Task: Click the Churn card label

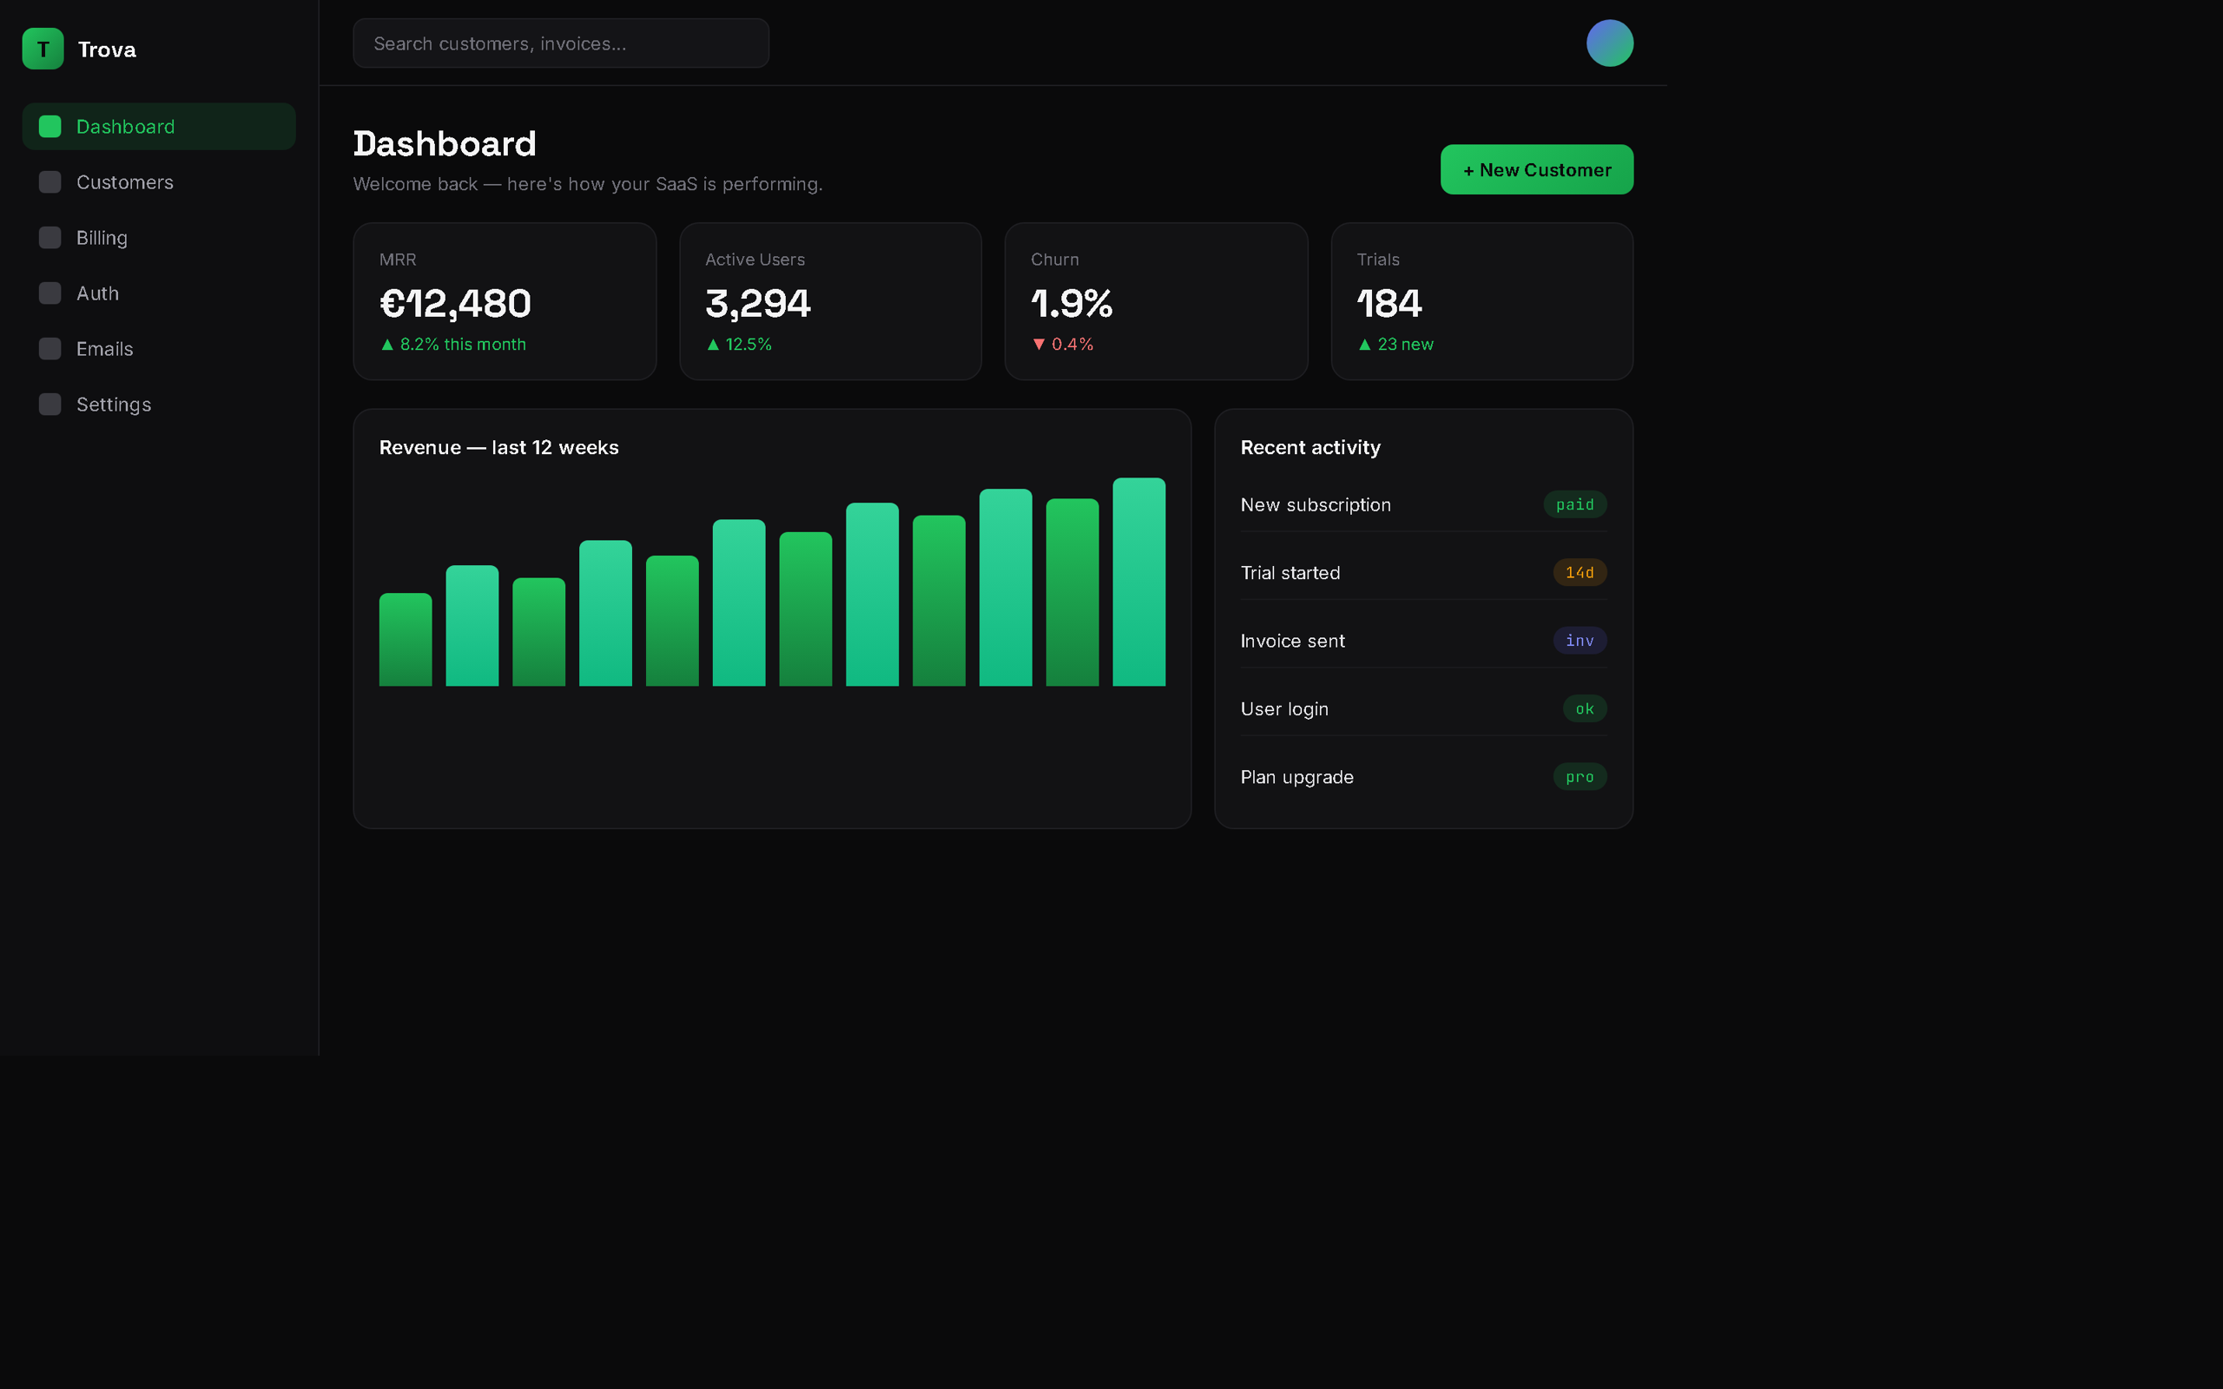Action: click(x=1054, y=259)
